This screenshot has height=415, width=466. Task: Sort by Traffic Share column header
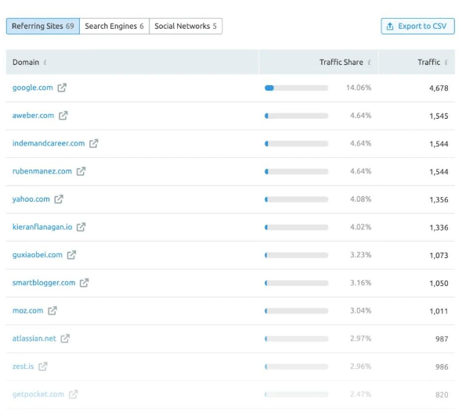point(318,62)
